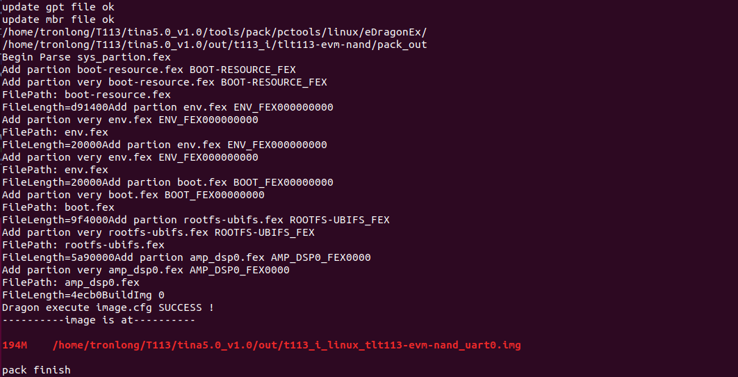738x377 pixels.
Task: Click the 'pack finish' line
Action: point(36,370)
